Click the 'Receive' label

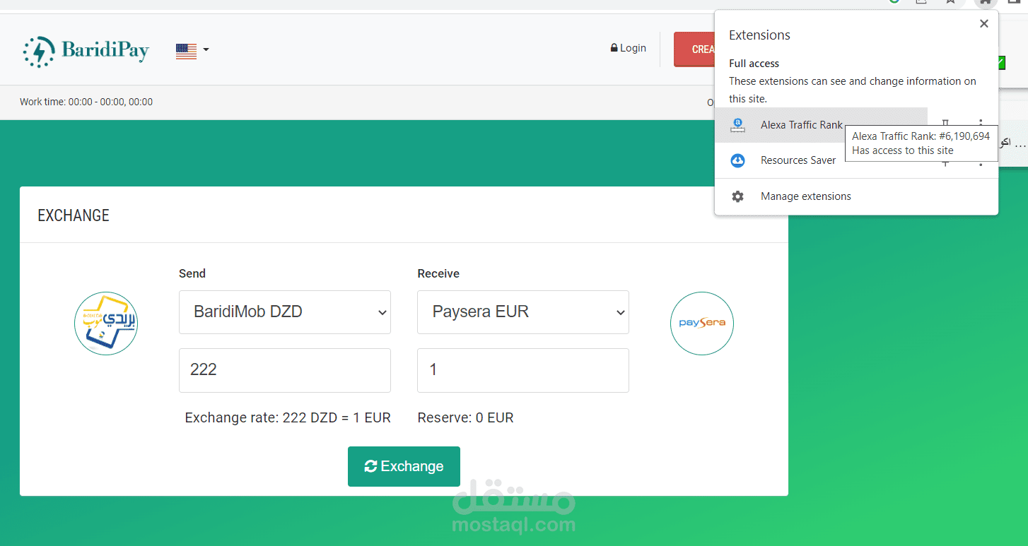tap(438, 273)
